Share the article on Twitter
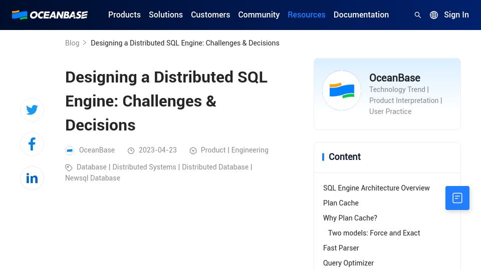481x270 pixels. pyautogui.click(x=32, y=110)
